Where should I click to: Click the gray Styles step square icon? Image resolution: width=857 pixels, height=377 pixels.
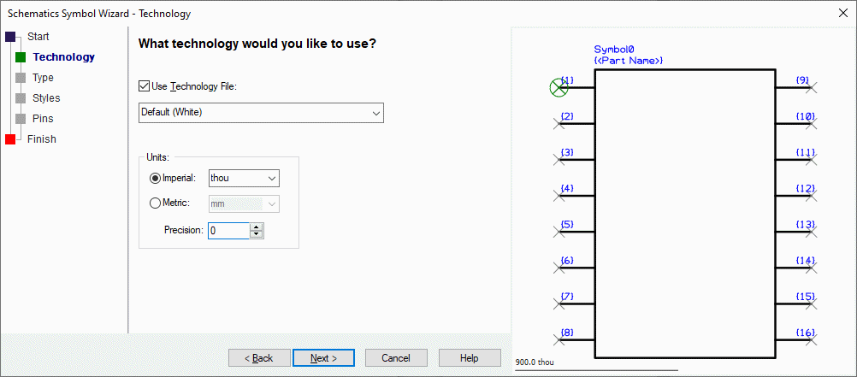pyautogui.click(x=21, y=98)
